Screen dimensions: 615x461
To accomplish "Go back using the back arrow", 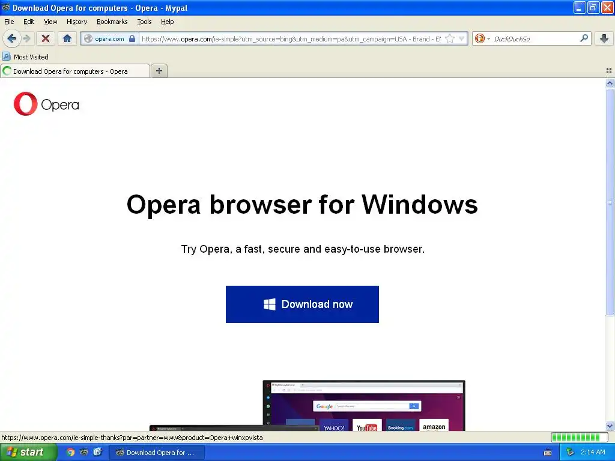I will point(12,38).
